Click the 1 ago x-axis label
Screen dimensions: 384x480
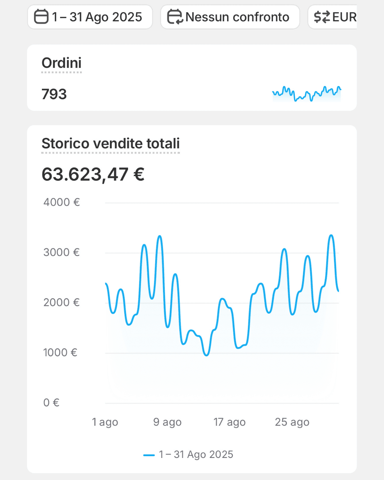[x=105, y=422]
